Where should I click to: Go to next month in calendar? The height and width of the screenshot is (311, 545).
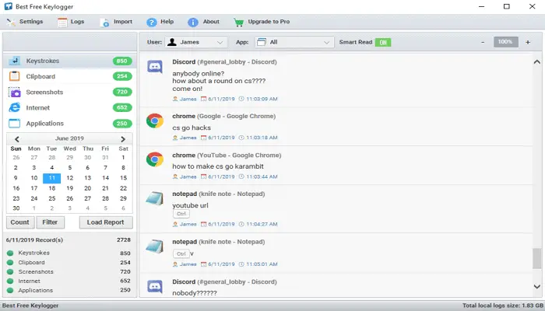[123, 139]
